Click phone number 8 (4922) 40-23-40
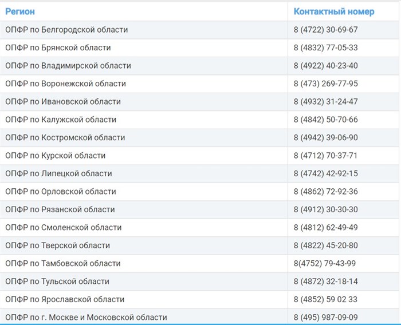401x325 pixels. (325, 66)
